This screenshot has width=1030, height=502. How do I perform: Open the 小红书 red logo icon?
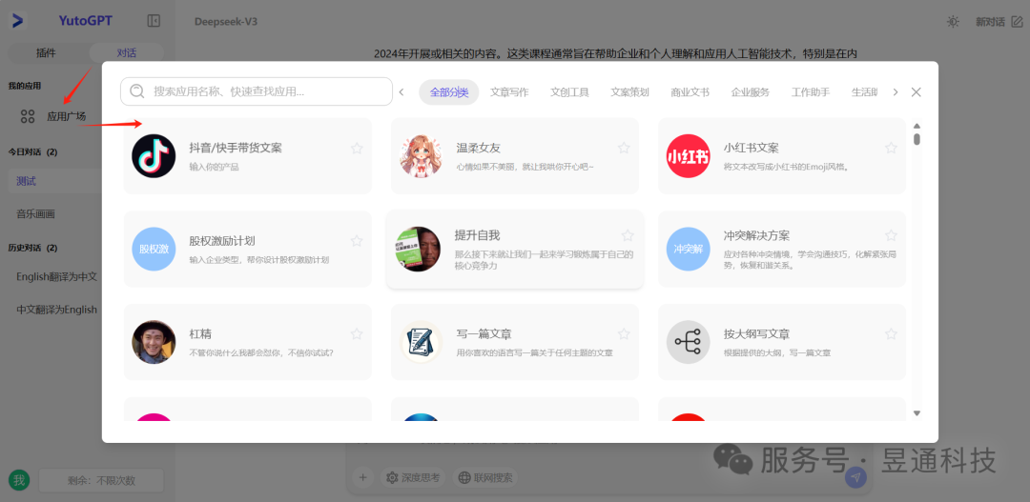pos(689,156)
